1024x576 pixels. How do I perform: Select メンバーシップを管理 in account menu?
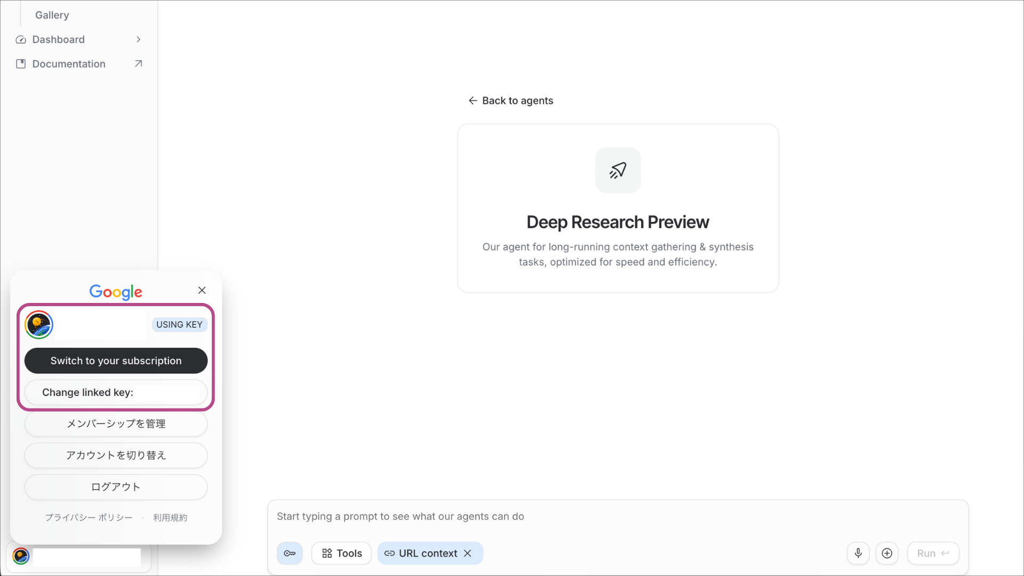point(116,424)
